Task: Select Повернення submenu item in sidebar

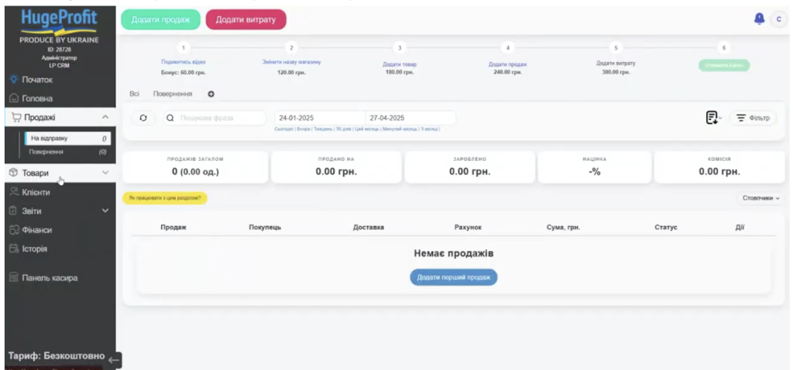Action: tap(68, 152)
